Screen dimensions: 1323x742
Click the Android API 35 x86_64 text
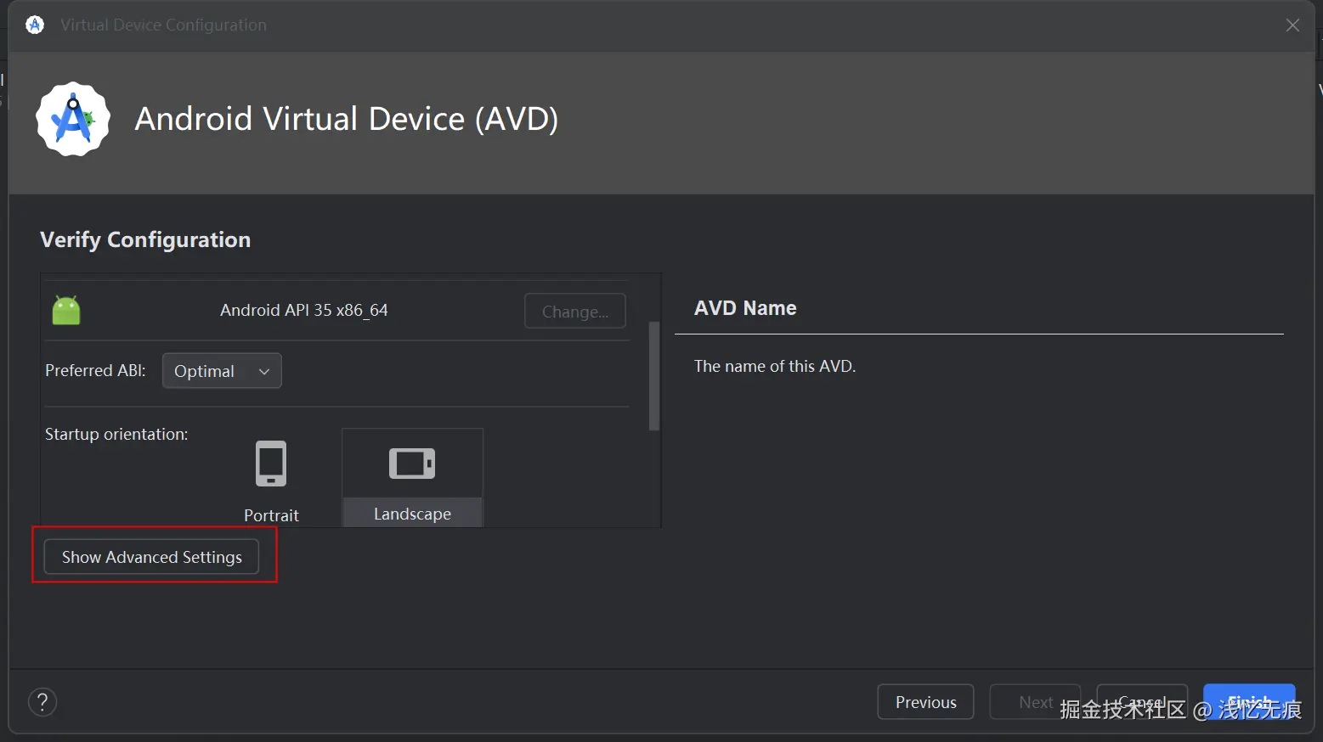coord(304,310)
